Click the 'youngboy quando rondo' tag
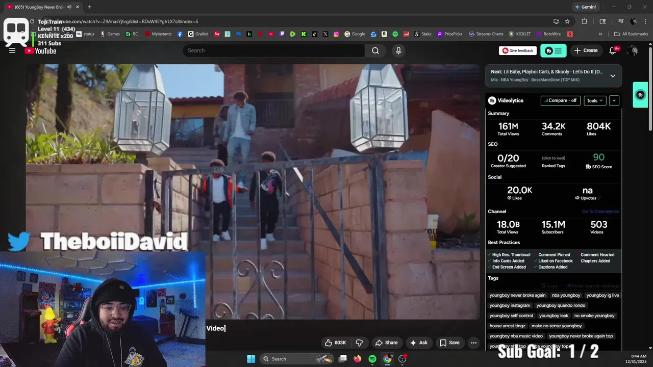The width and height of the screenshot is (653, 367). [x=561, y=305]
